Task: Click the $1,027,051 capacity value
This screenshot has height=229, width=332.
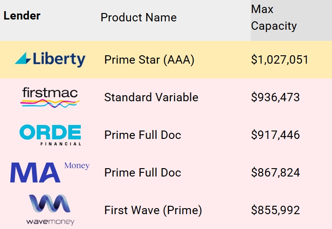Action: [280, 60]
